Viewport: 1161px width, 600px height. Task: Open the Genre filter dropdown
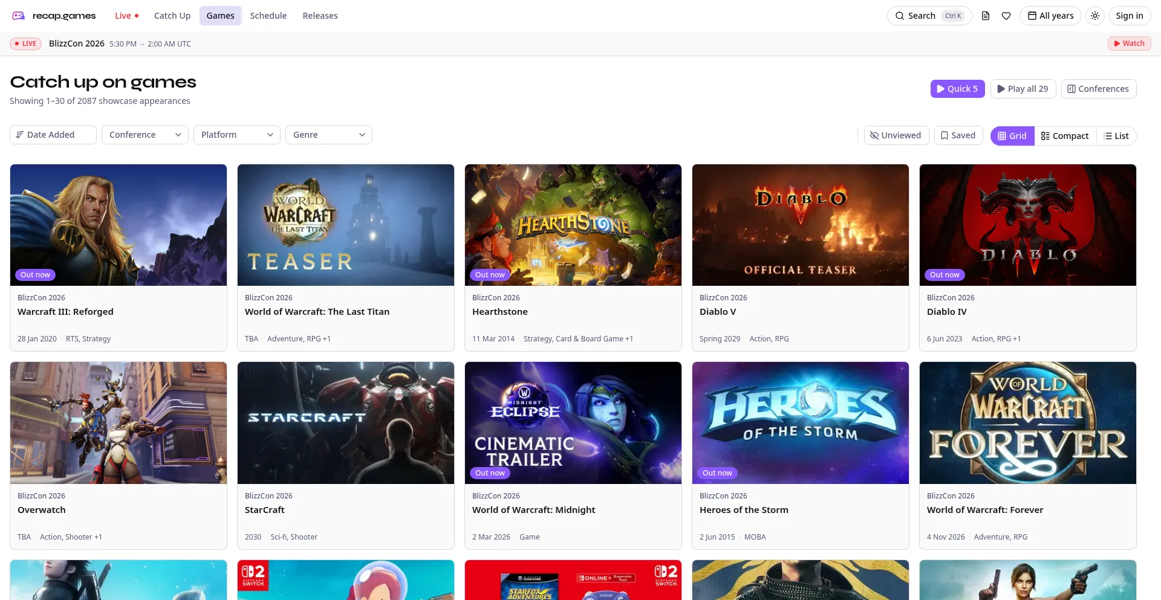coord(329,135)
